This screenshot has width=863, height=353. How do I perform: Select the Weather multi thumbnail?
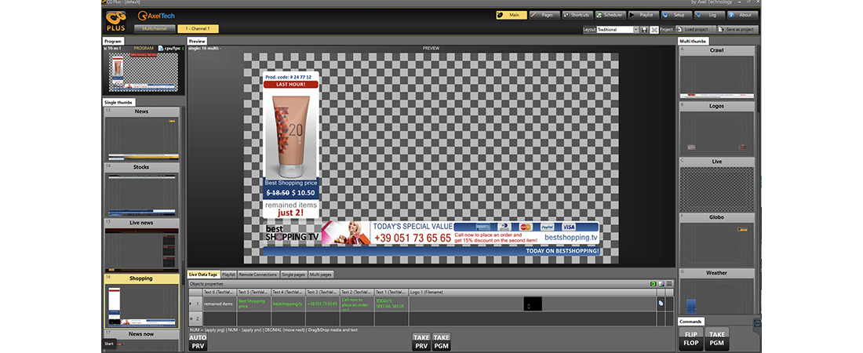tap(716, 292)
